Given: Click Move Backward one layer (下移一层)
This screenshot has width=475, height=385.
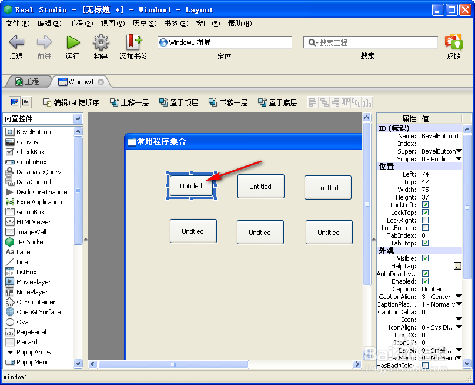Looking at the screenshot, I should pos(228,103).
